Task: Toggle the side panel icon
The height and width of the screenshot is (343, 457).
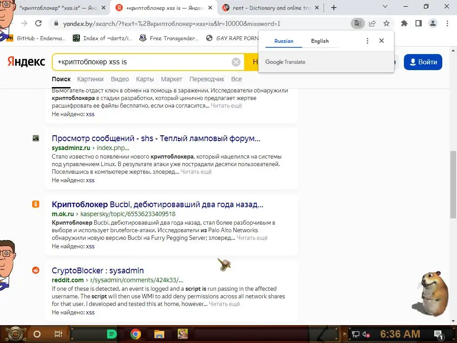Action: pos(419,23)
